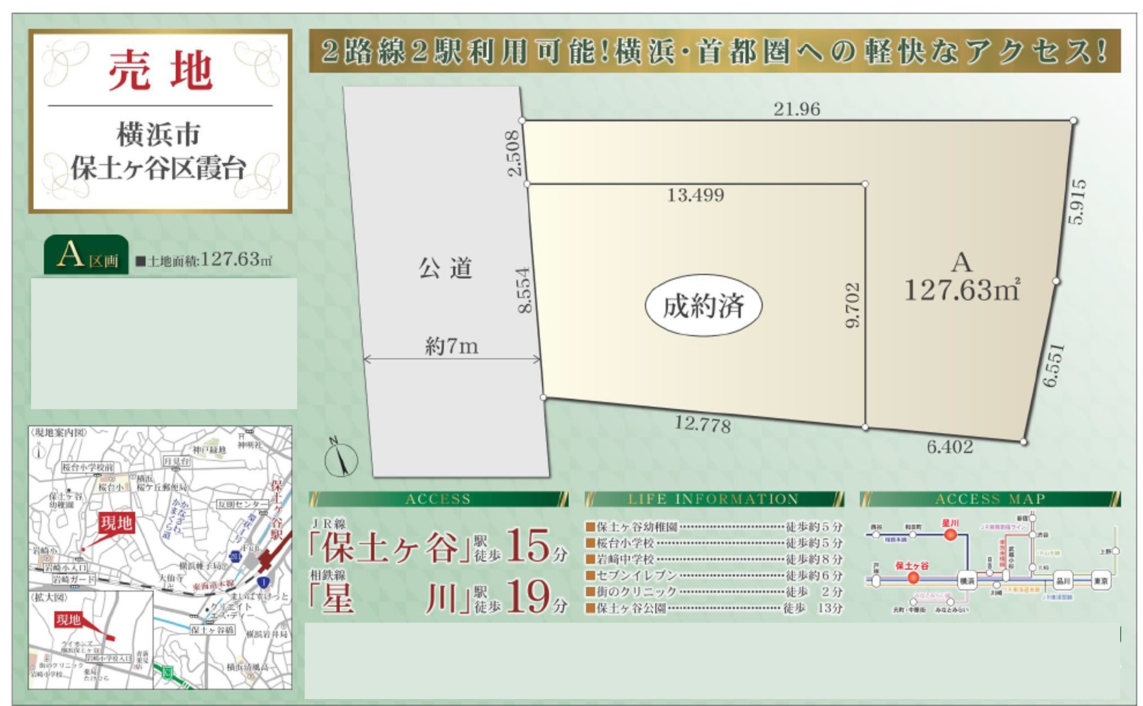Click the green A区画 badge

click(86, 256)
